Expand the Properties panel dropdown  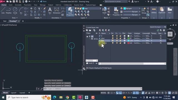126,18
